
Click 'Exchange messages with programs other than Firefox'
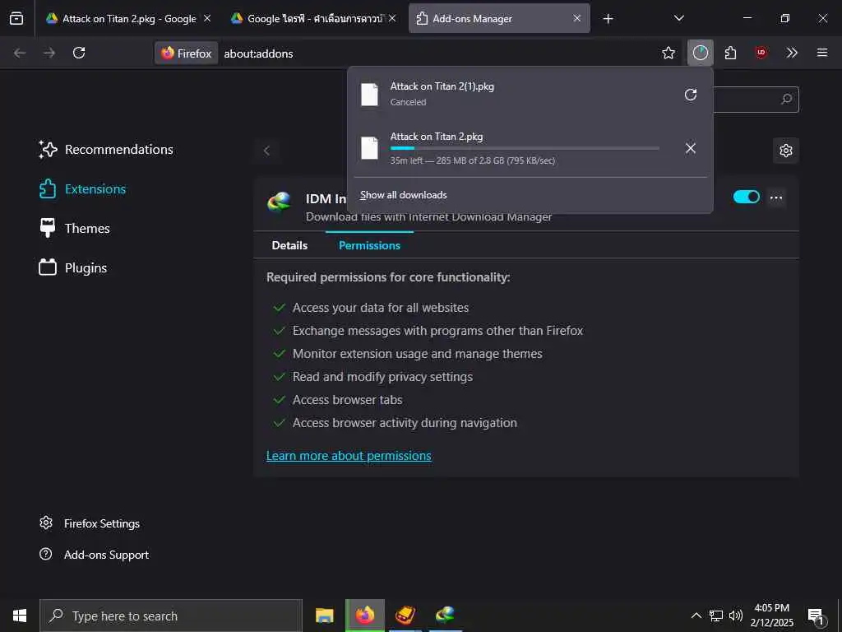[x=437, y=331]
